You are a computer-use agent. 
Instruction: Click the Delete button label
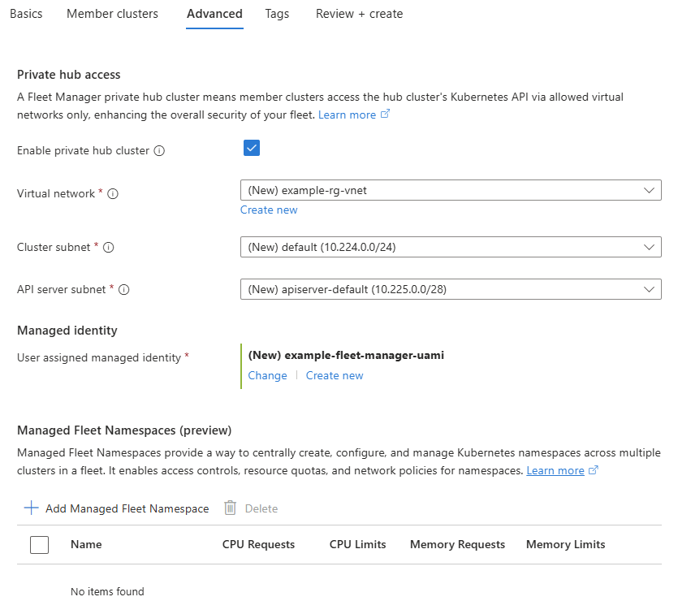tap(261, 508)
